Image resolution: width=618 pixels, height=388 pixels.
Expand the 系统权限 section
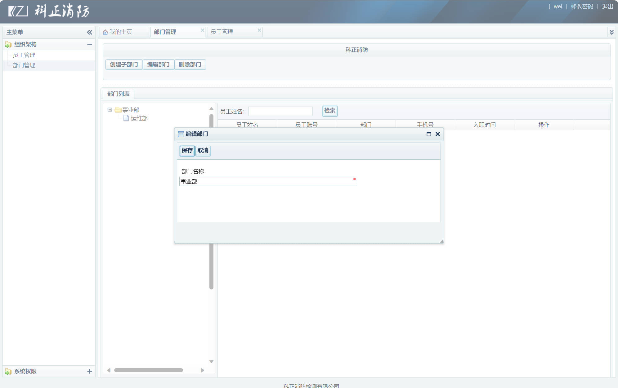click(x=90, y=371)
